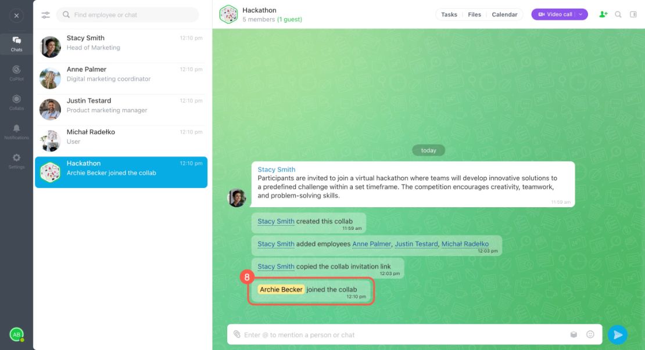Click the AB user avatar
This screenshot has height=350, width=645.
pyautogui.click(x=16, y=334)
